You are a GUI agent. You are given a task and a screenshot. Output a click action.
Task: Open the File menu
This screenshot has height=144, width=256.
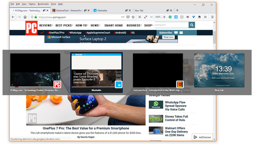click(x=12, y=4)
